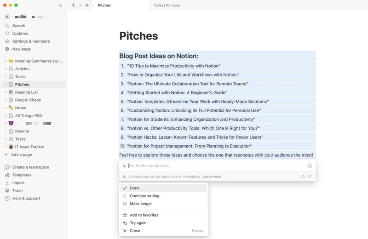Open the Templates gallery
Viewport: 368px width, 239px height.
coord(34,175)
